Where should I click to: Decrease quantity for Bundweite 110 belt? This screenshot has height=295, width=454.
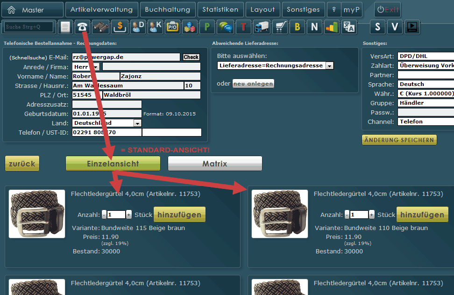click(x=347, y=215)
